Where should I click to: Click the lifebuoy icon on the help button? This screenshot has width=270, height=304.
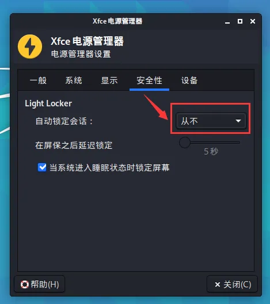point(25,284)
